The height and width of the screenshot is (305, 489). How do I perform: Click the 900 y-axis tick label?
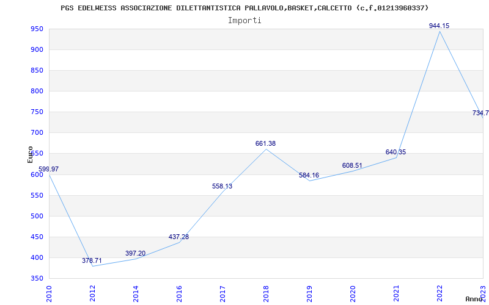[x=37, y=50]
